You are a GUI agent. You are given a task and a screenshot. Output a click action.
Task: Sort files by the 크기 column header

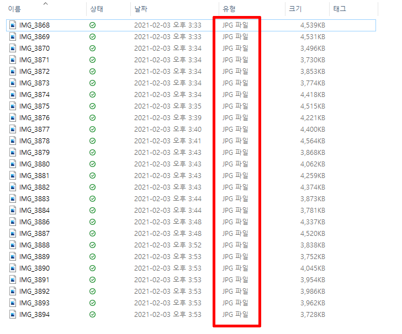295,9
